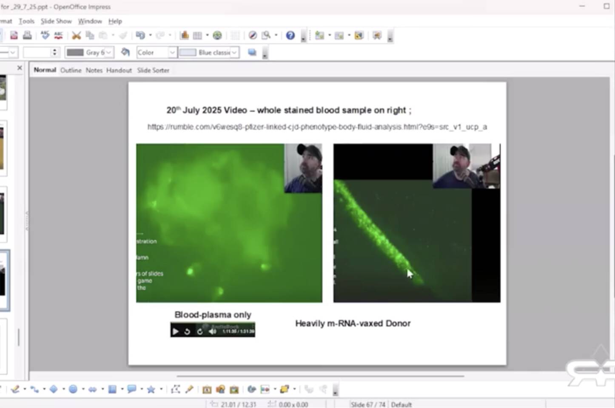Click the slide title "20th July 2025 Video"
The image size is (615, 408).
(207, 110)
